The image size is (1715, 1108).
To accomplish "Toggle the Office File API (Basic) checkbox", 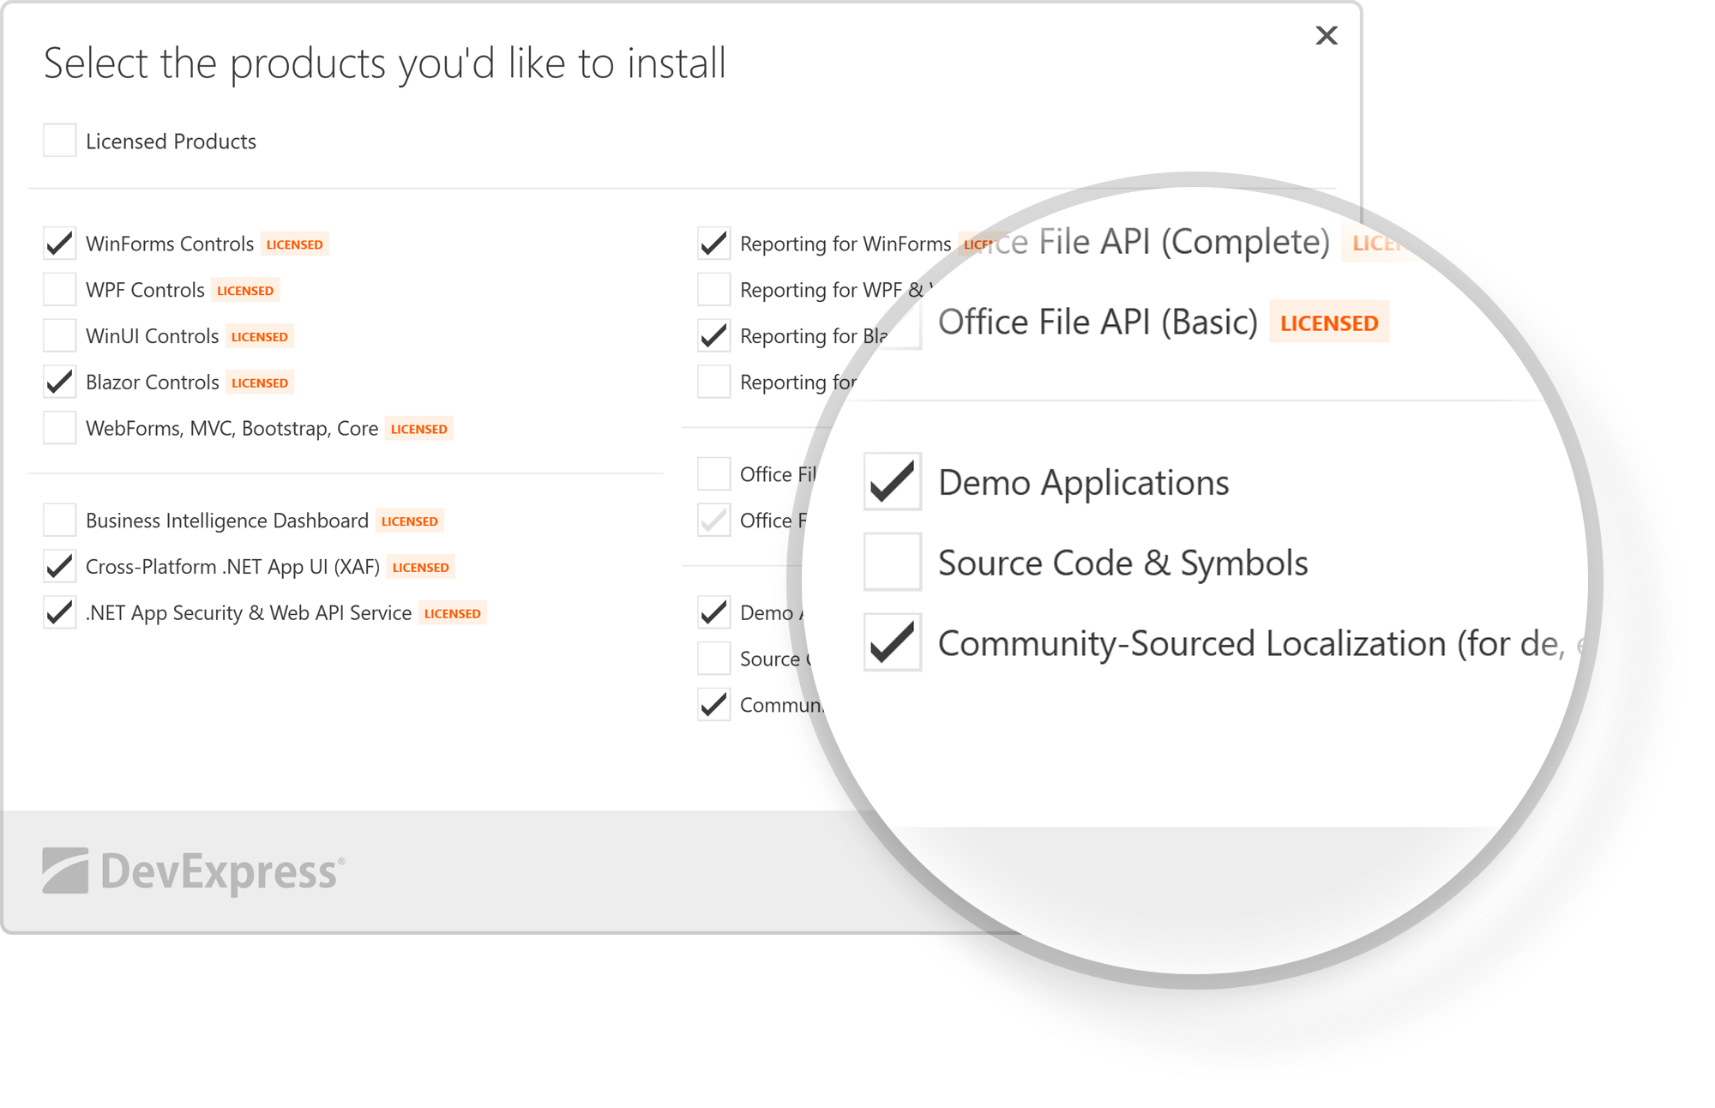I will (713, 520).
